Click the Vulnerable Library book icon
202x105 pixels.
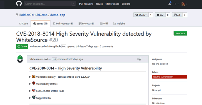[34, 77]
